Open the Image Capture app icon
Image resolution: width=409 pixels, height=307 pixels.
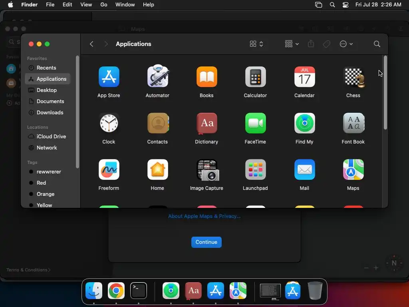click(208, 170)
